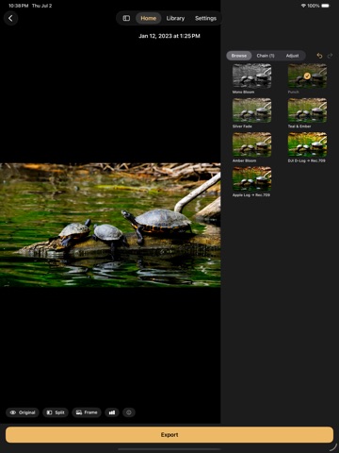Undo the last edit

point(319,56)
